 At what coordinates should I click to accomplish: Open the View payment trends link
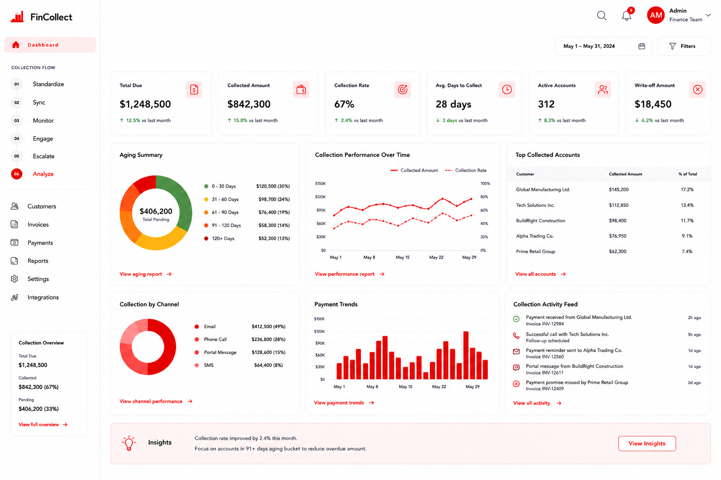coord(344,403)
